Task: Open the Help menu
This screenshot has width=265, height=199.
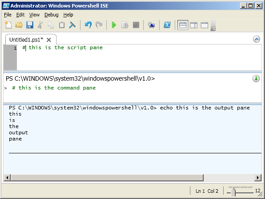Action: 68,15
